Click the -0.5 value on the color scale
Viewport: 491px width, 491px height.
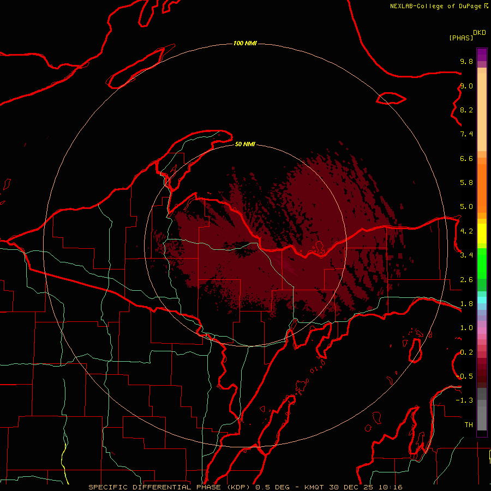click(x=464, y=376)
